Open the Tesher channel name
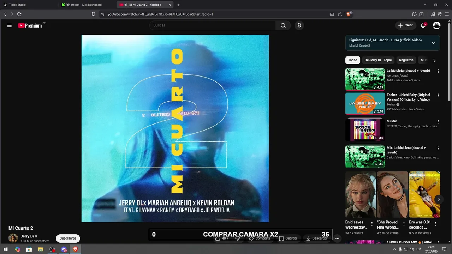This screenshot has height=254, width=452. tap(391, 105)
